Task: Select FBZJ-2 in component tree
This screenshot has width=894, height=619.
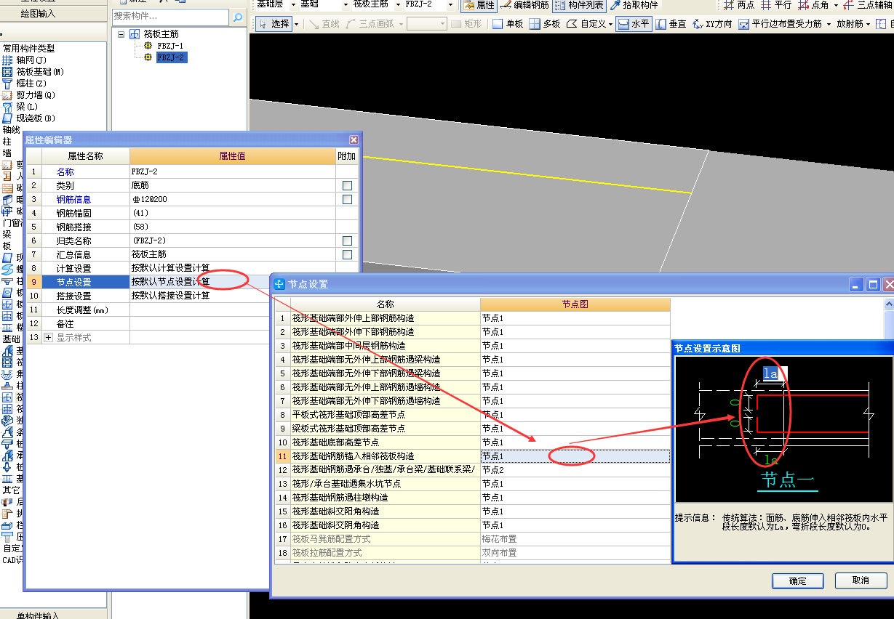Action: click(171, 57)
